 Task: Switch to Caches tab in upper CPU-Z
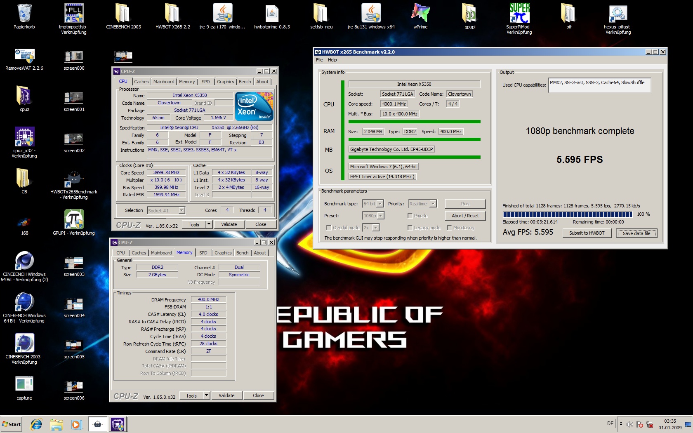pyautogui.click(x=141, y=82)
